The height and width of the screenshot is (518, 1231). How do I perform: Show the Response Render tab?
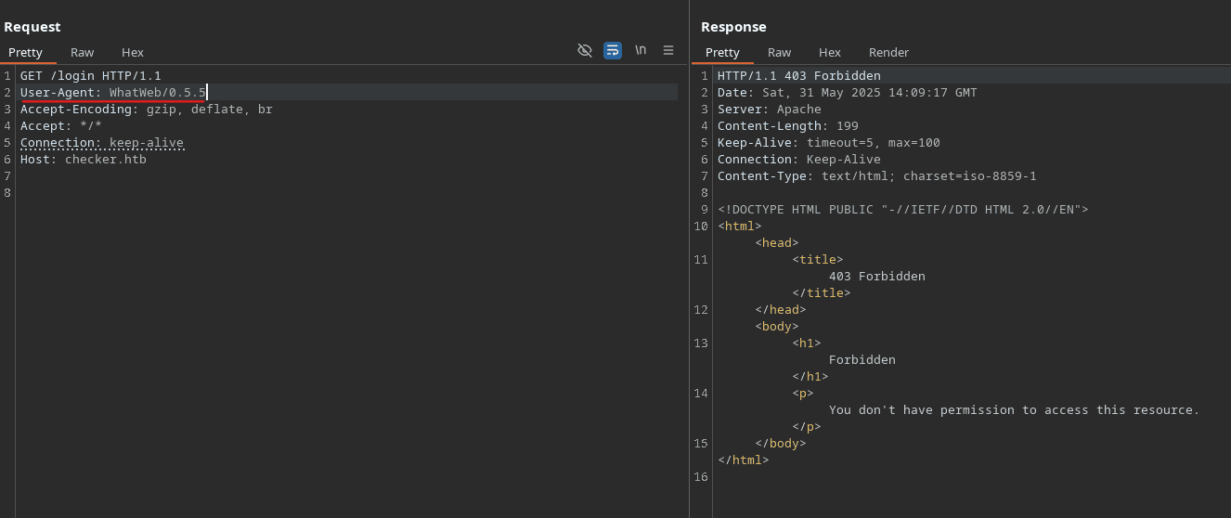point(888,52)
